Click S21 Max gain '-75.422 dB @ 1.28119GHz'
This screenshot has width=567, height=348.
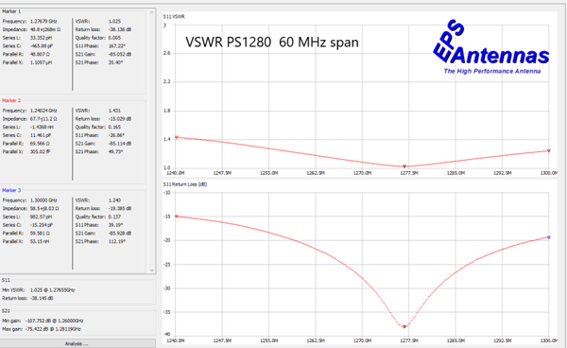(54, 329)
